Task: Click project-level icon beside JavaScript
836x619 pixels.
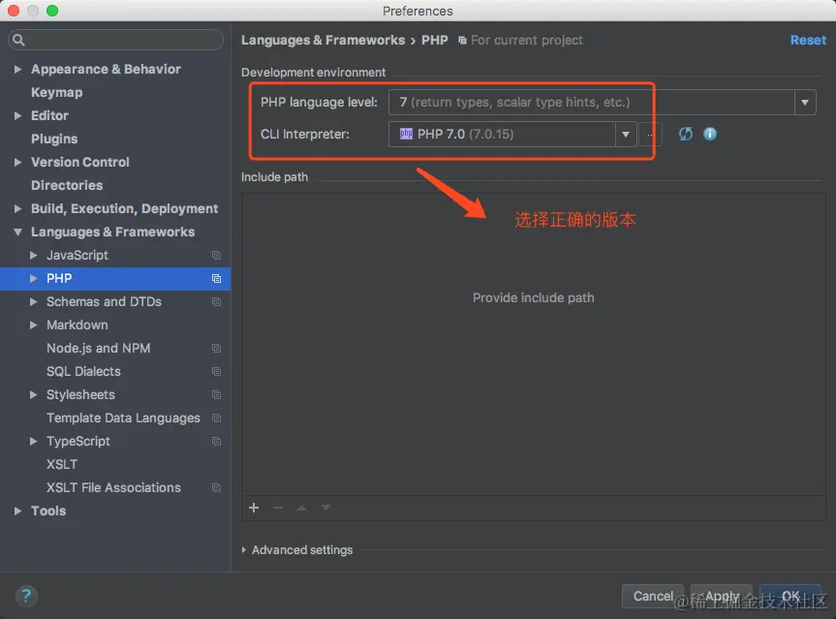Action: (x=216, y=256)
